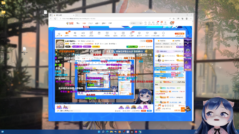Click the orange send button in chat
Screen dimensions: 239x134
click(183, 109)
